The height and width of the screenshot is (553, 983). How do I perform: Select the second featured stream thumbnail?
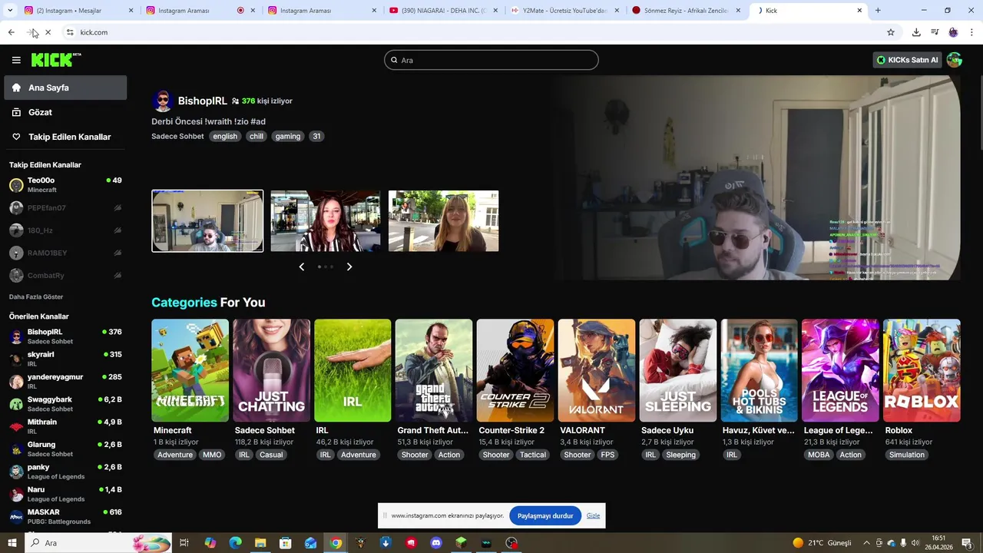coord(326,220)
